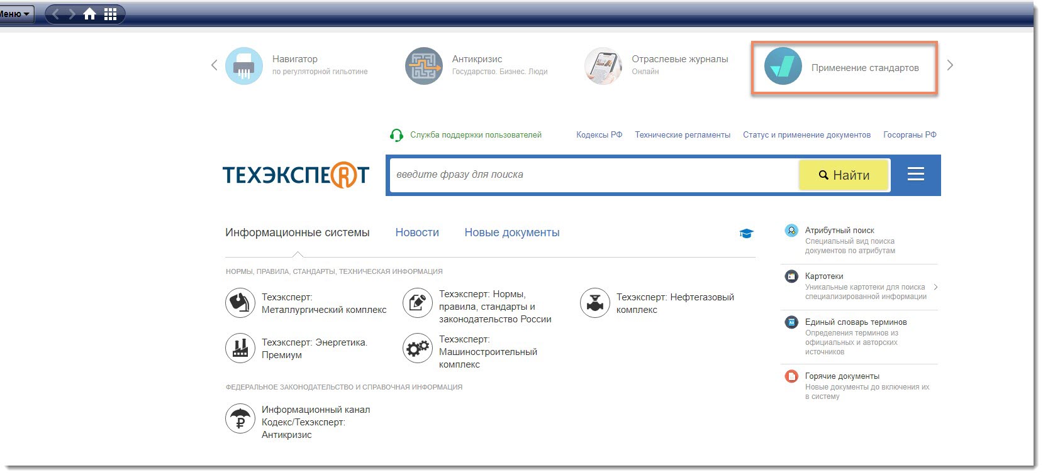
Task: Click the Антикризис maze icon
Action: pyautogui.click(x=424, y=66)
